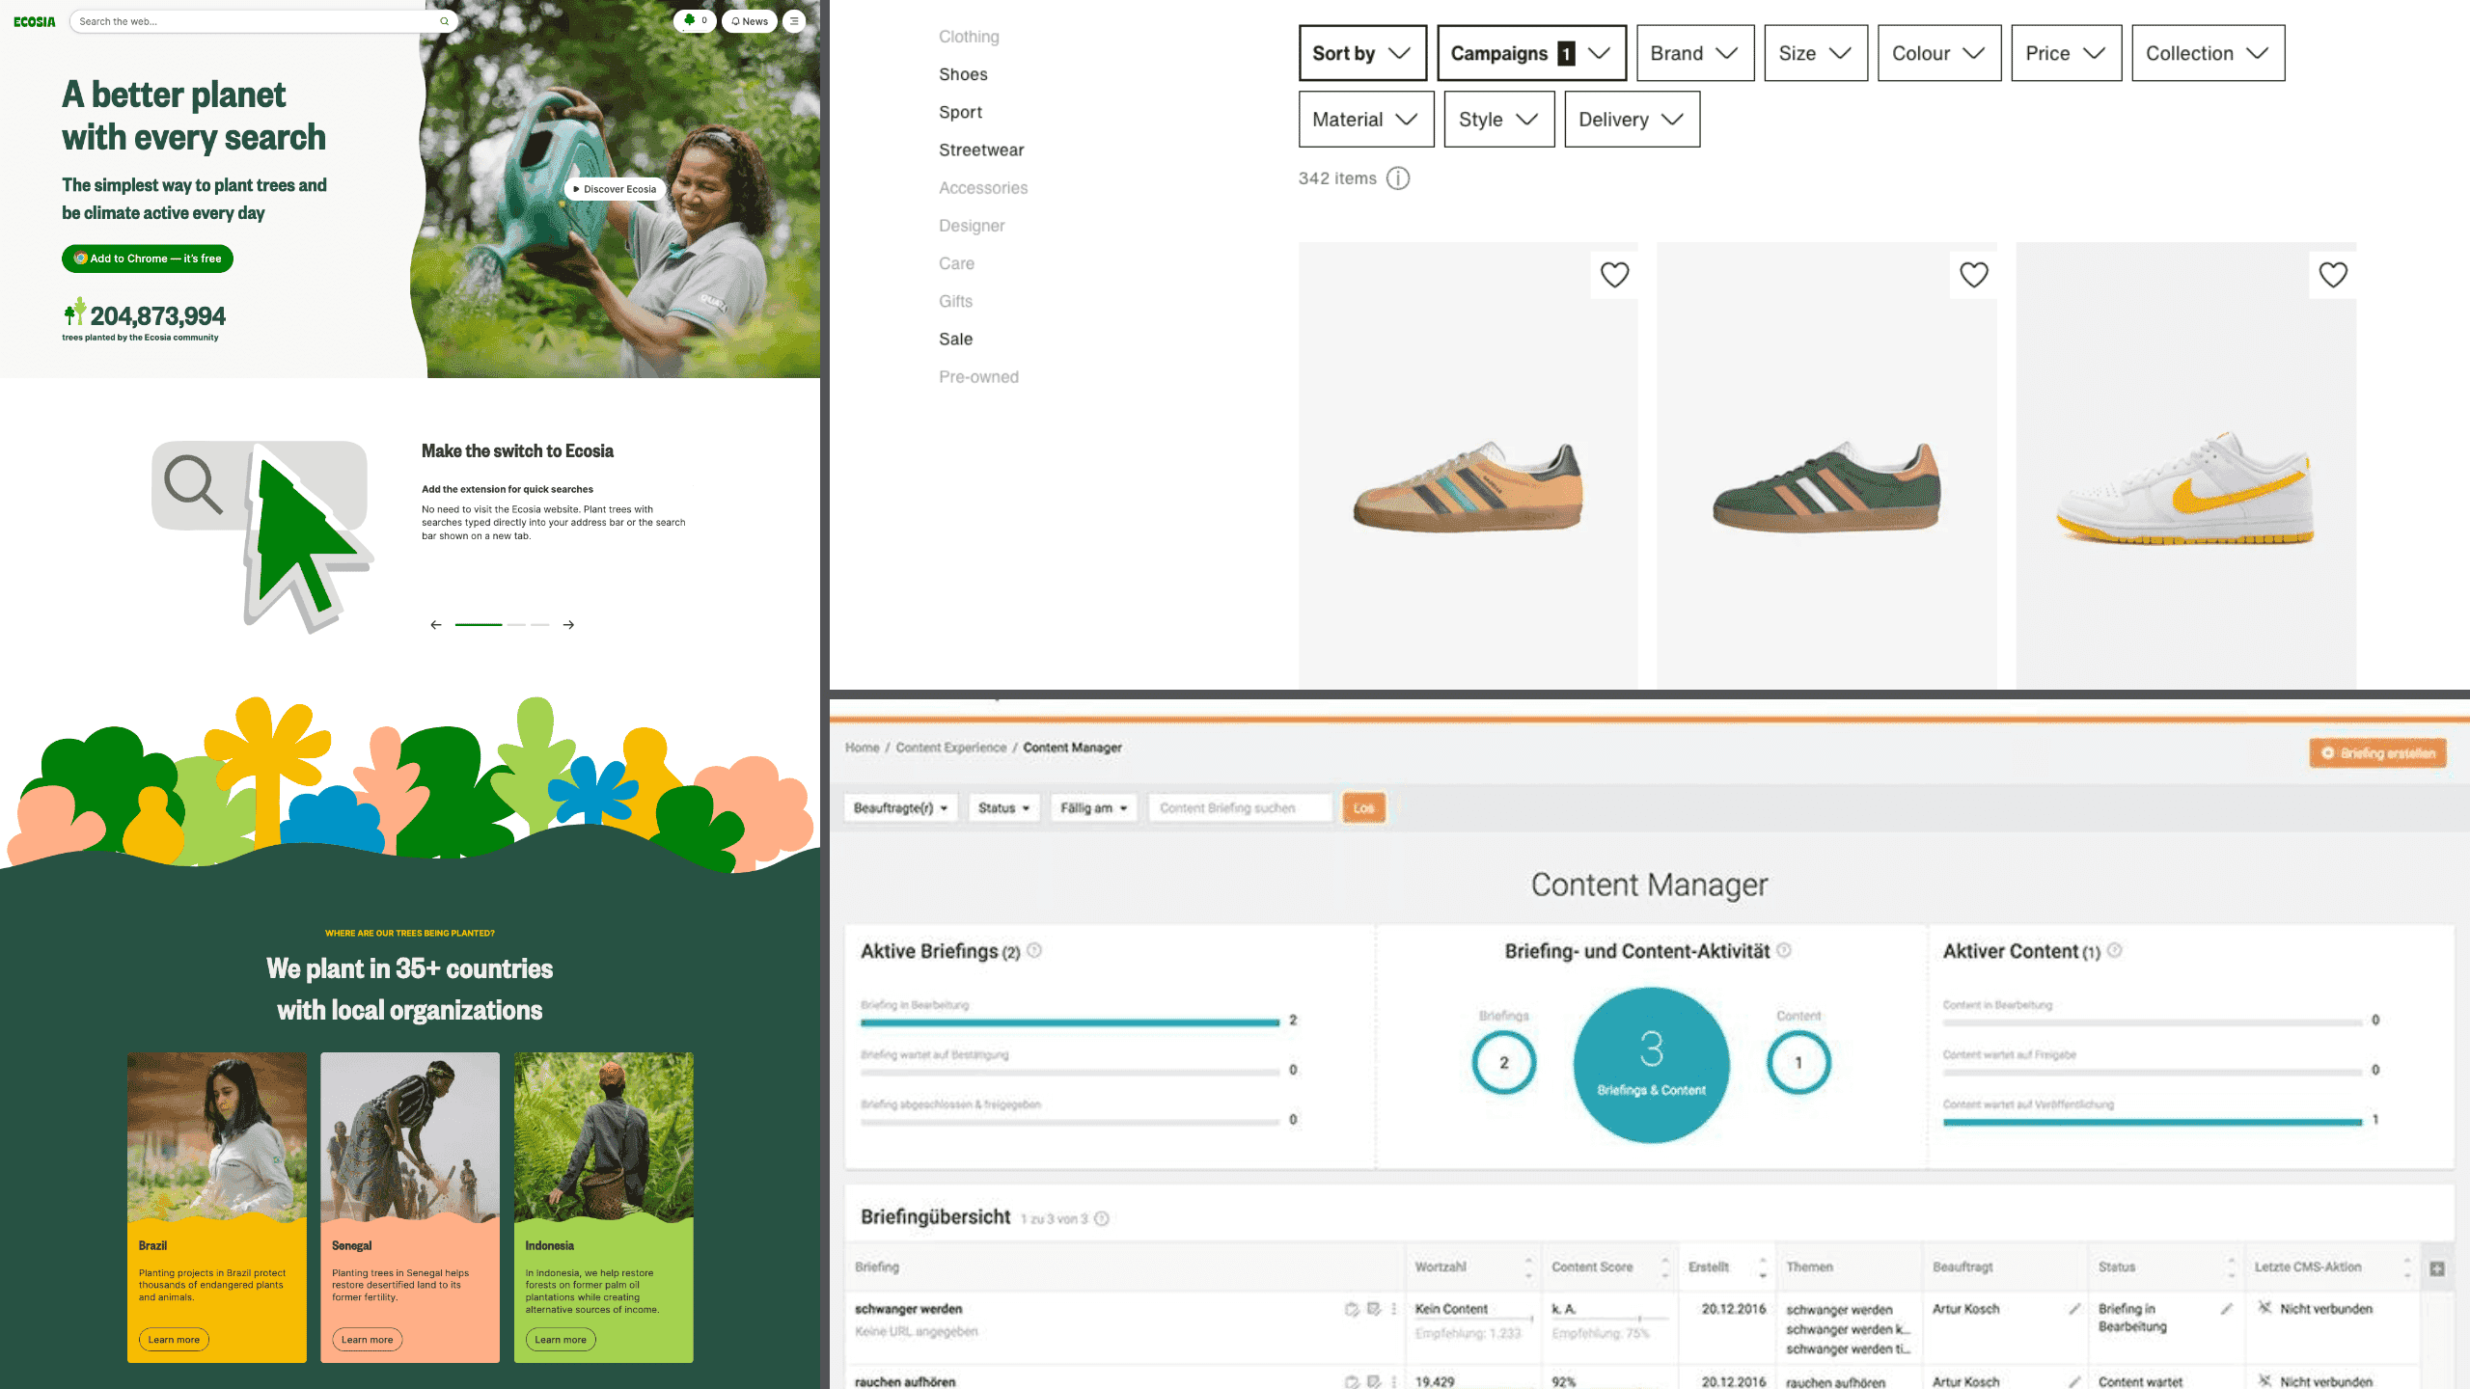This screenshot has width=2470, height=1389.
Task: Click the notification bell icon top right
Action: pyautogui.click(x=738, y=20)
